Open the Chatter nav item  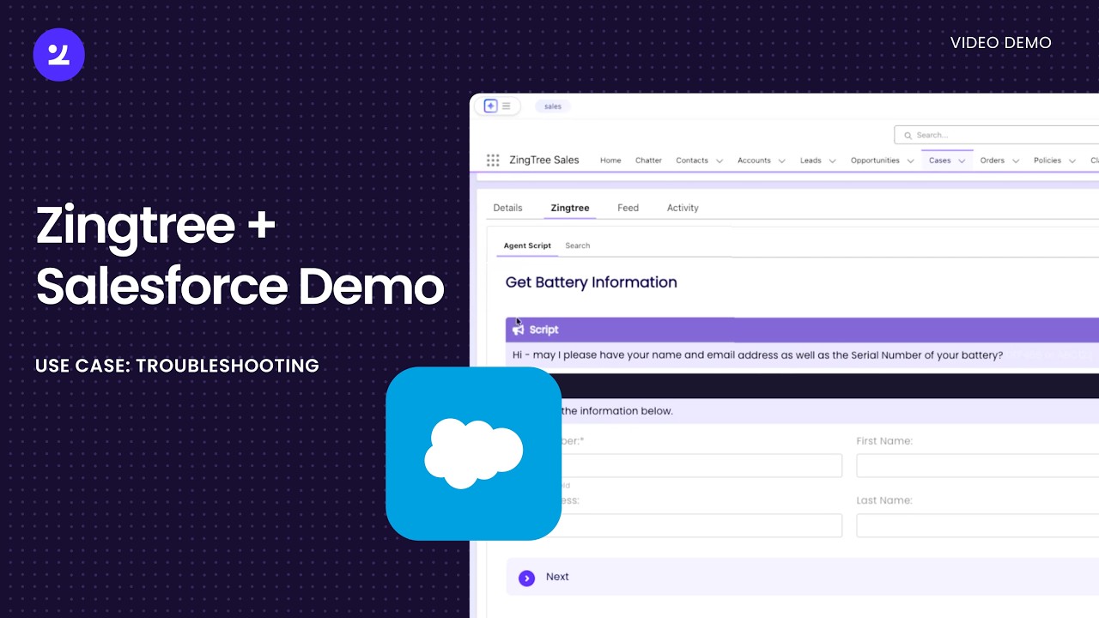(x=648, y=161)
